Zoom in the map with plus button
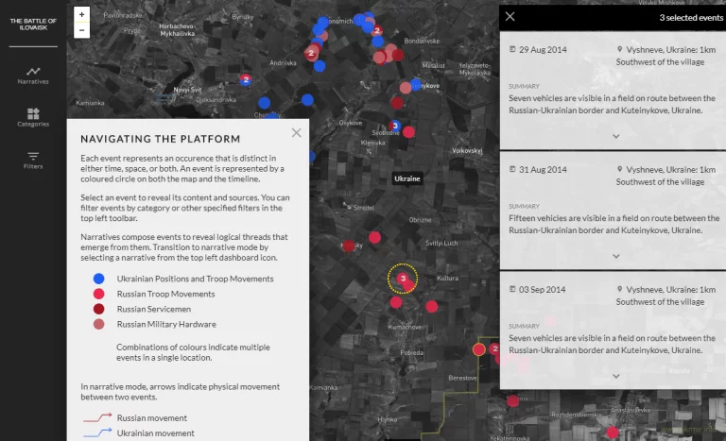 click(x=81, y=14)
